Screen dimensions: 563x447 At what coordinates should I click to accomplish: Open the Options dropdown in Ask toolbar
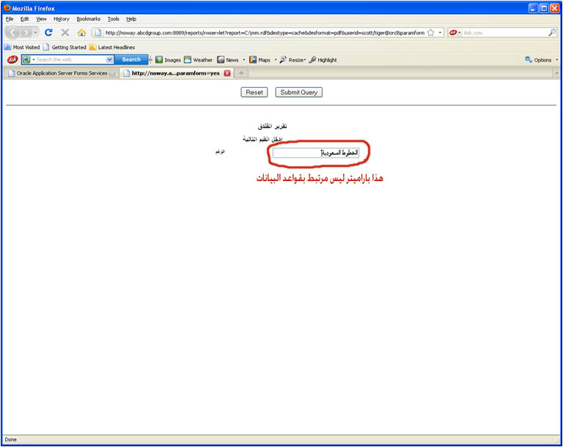(x=542, y=60)
